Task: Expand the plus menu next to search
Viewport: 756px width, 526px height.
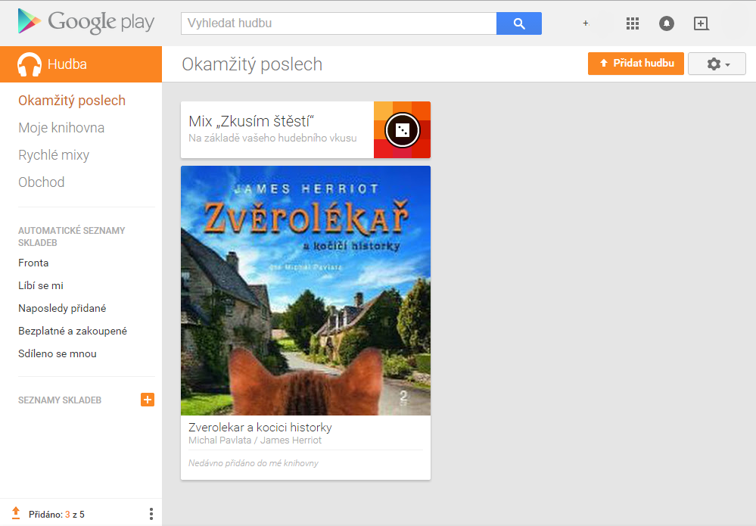Action: pyautogui.click(x=585, y=23)
